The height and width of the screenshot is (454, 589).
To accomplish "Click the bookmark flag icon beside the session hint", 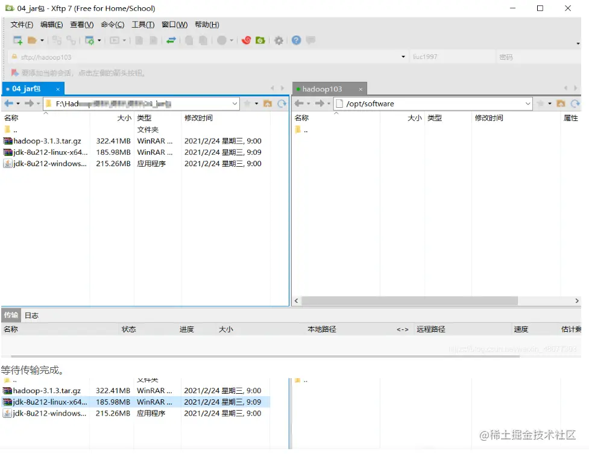I will [x=14, y=72].
